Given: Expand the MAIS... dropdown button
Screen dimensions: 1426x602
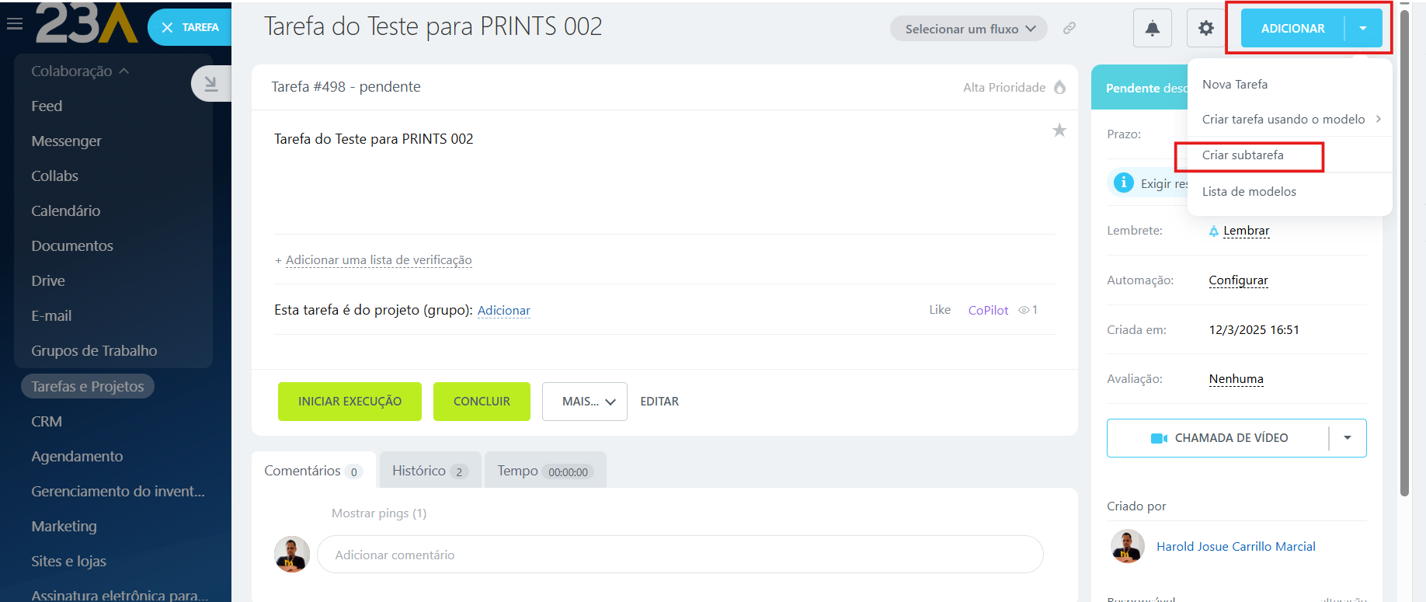Looking at the screenshot, I should click(x=584, y=402).
